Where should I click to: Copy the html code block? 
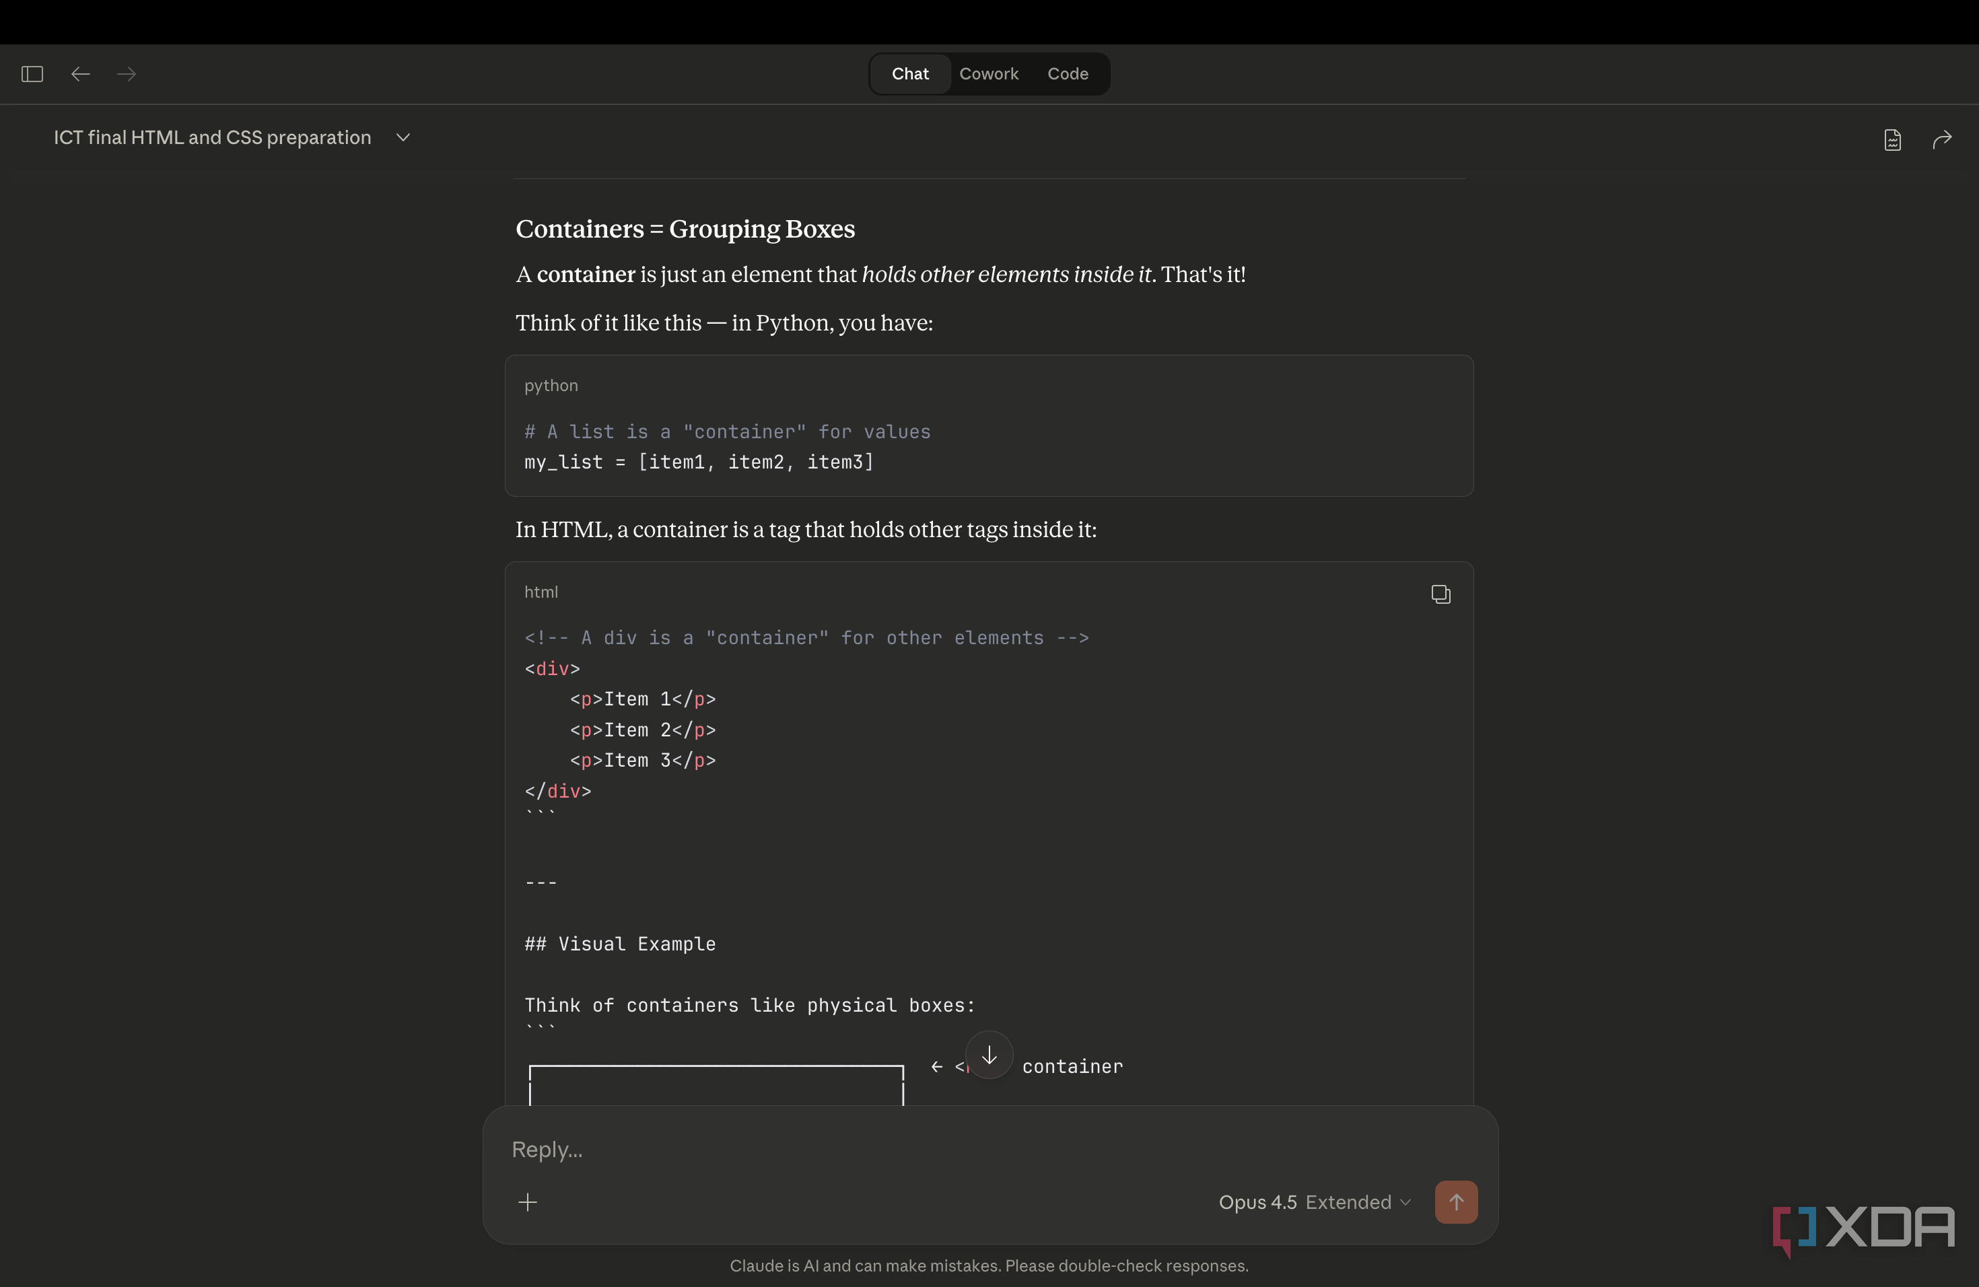tap(1440, 594)
